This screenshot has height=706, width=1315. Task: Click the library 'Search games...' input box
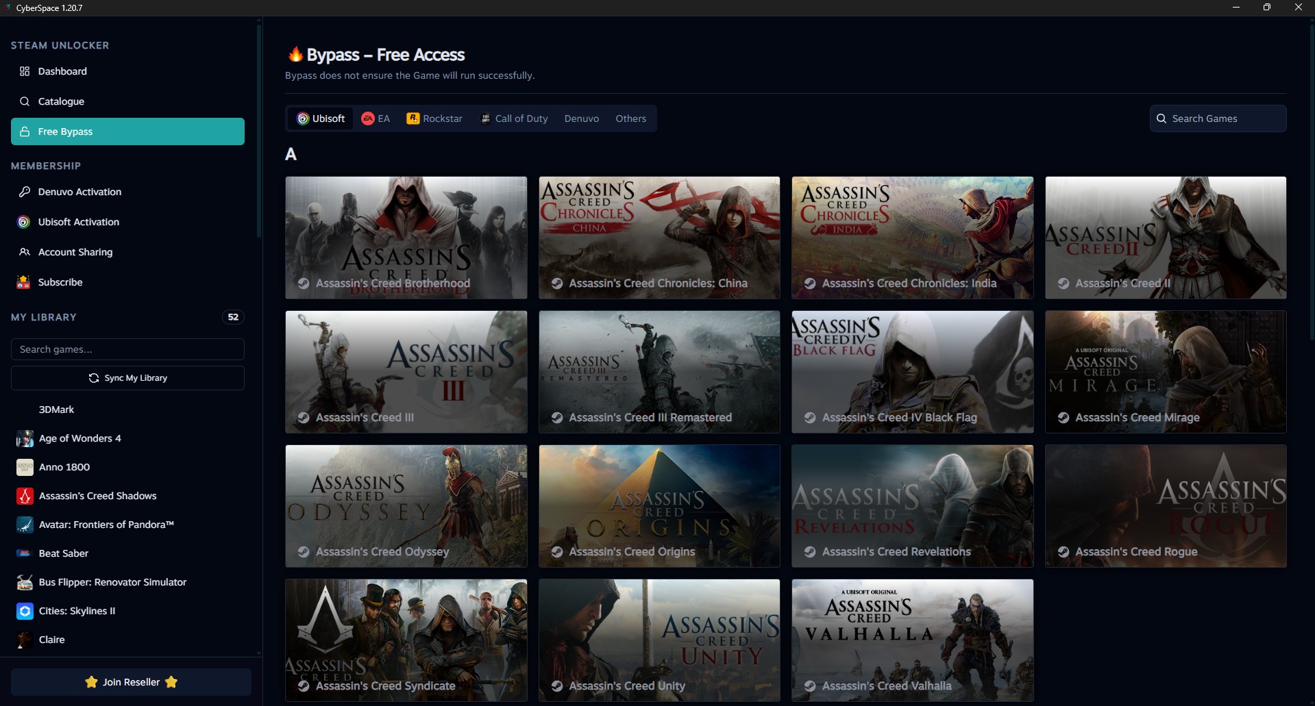[127, 349]
